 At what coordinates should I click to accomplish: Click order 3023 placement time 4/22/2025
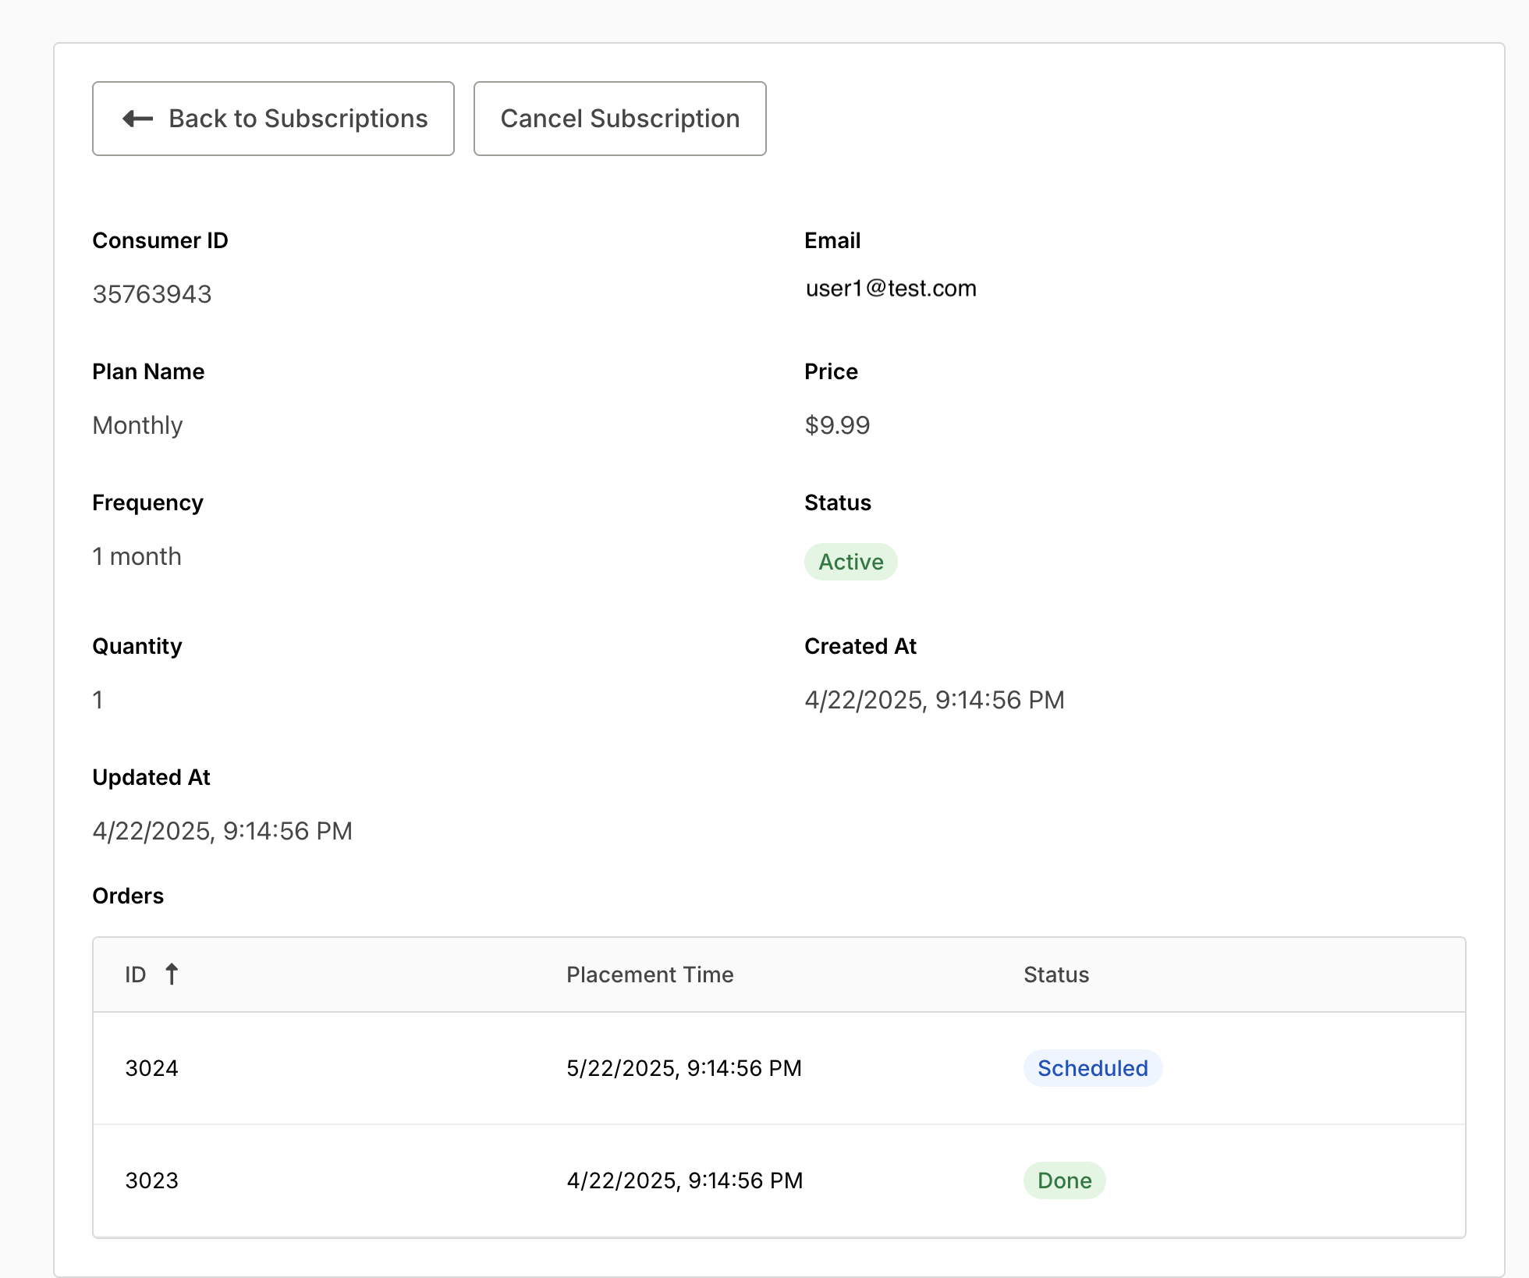pyautogui.click(x=685, y=1180)
